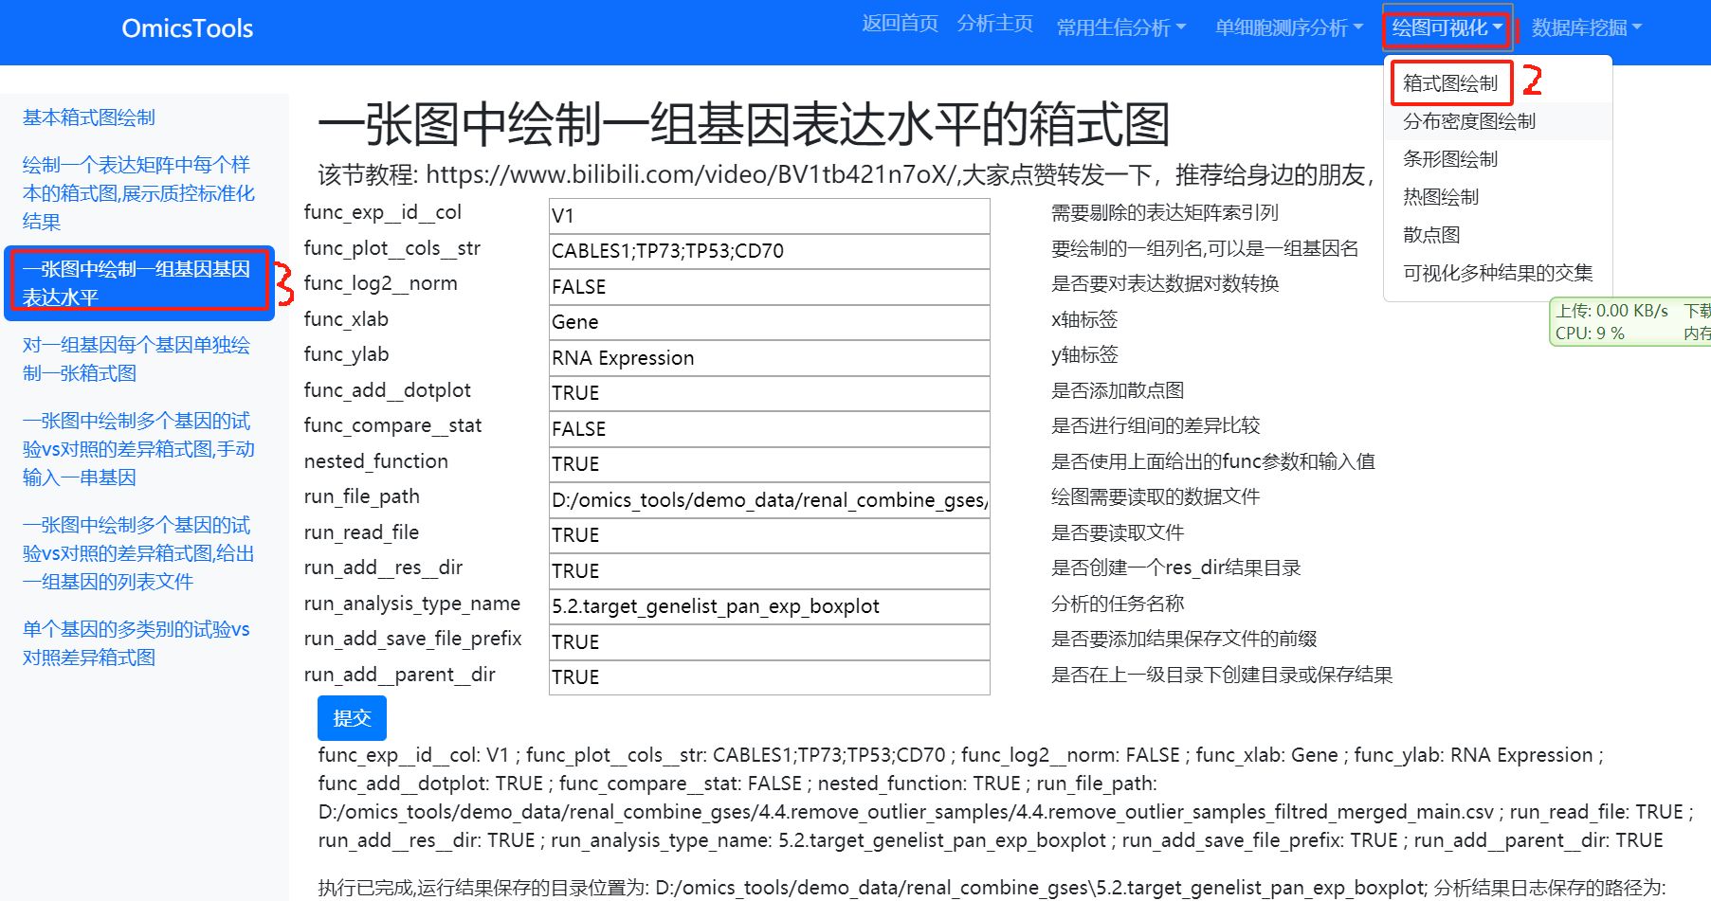Click description text 是否添加散点图

tap(1118, 390)
